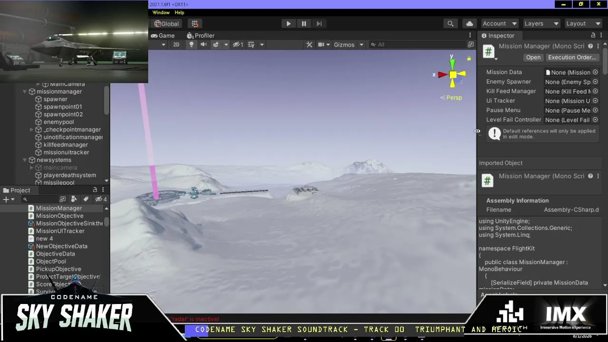This screenshot has width=608, height=342.
Task: Click the Step frame button
Action: click(319, 24)
